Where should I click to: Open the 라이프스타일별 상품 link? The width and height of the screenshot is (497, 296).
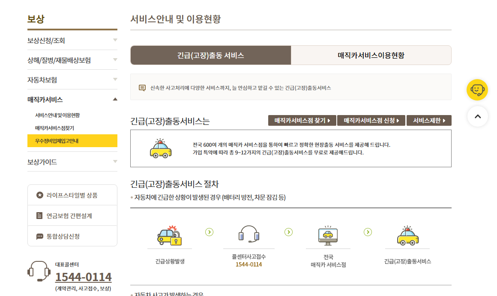[x=72, y=195]
